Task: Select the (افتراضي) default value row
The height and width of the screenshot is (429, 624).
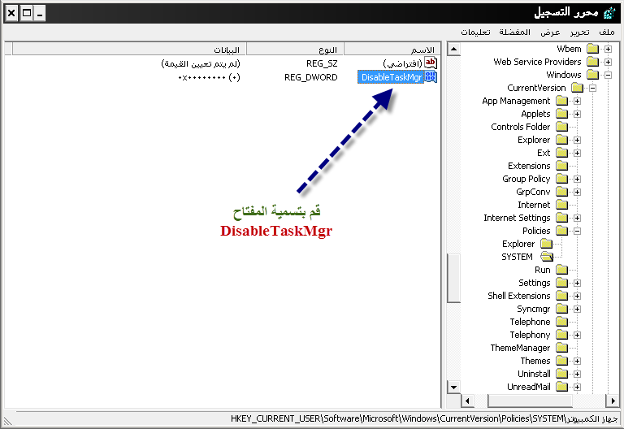Action: pos(403,63)
